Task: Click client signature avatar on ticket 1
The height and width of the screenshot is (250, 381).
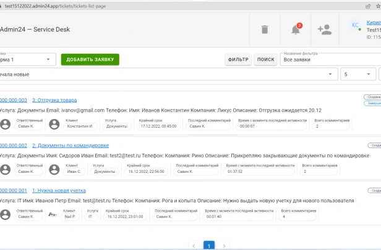Action: [x=53, y=214]
